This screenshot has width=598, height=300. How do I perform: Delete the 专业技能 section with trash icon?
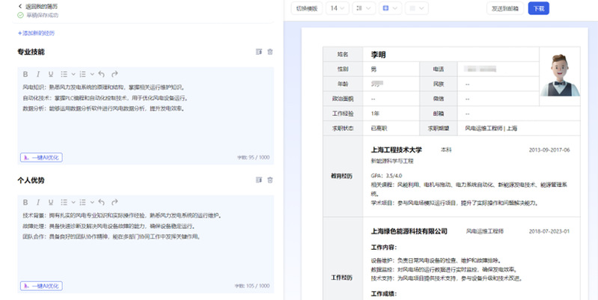click(x=270, y=52)
